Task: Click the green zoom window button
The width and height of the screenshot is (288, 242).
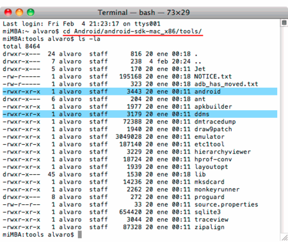Action: (x=31, y=12)
